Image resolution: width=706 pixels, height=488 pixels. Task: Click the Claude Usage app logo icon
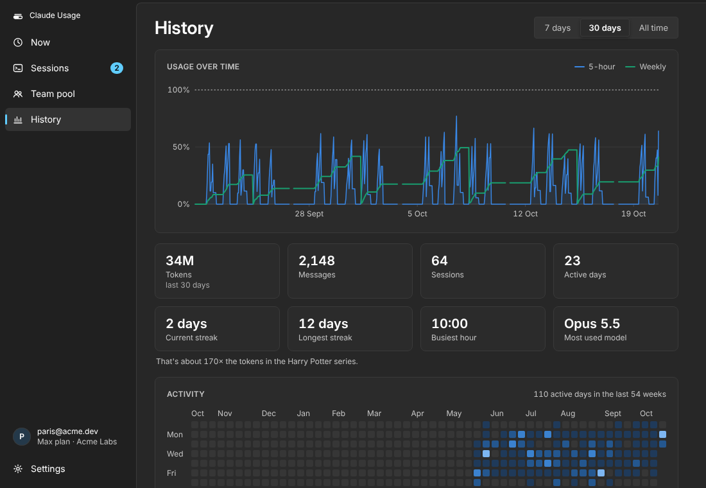click(x=18, y=16)
